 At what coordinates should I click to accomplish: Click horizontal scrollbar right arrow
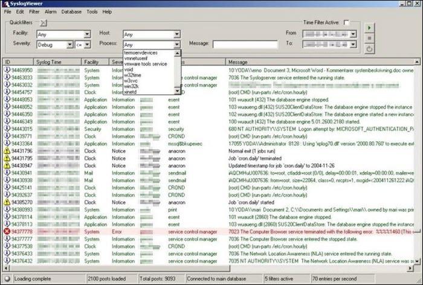[410, 268]
